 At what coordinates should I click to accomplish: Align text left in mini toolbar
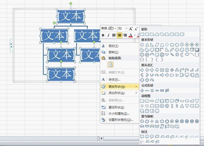(x=114, y=35)
